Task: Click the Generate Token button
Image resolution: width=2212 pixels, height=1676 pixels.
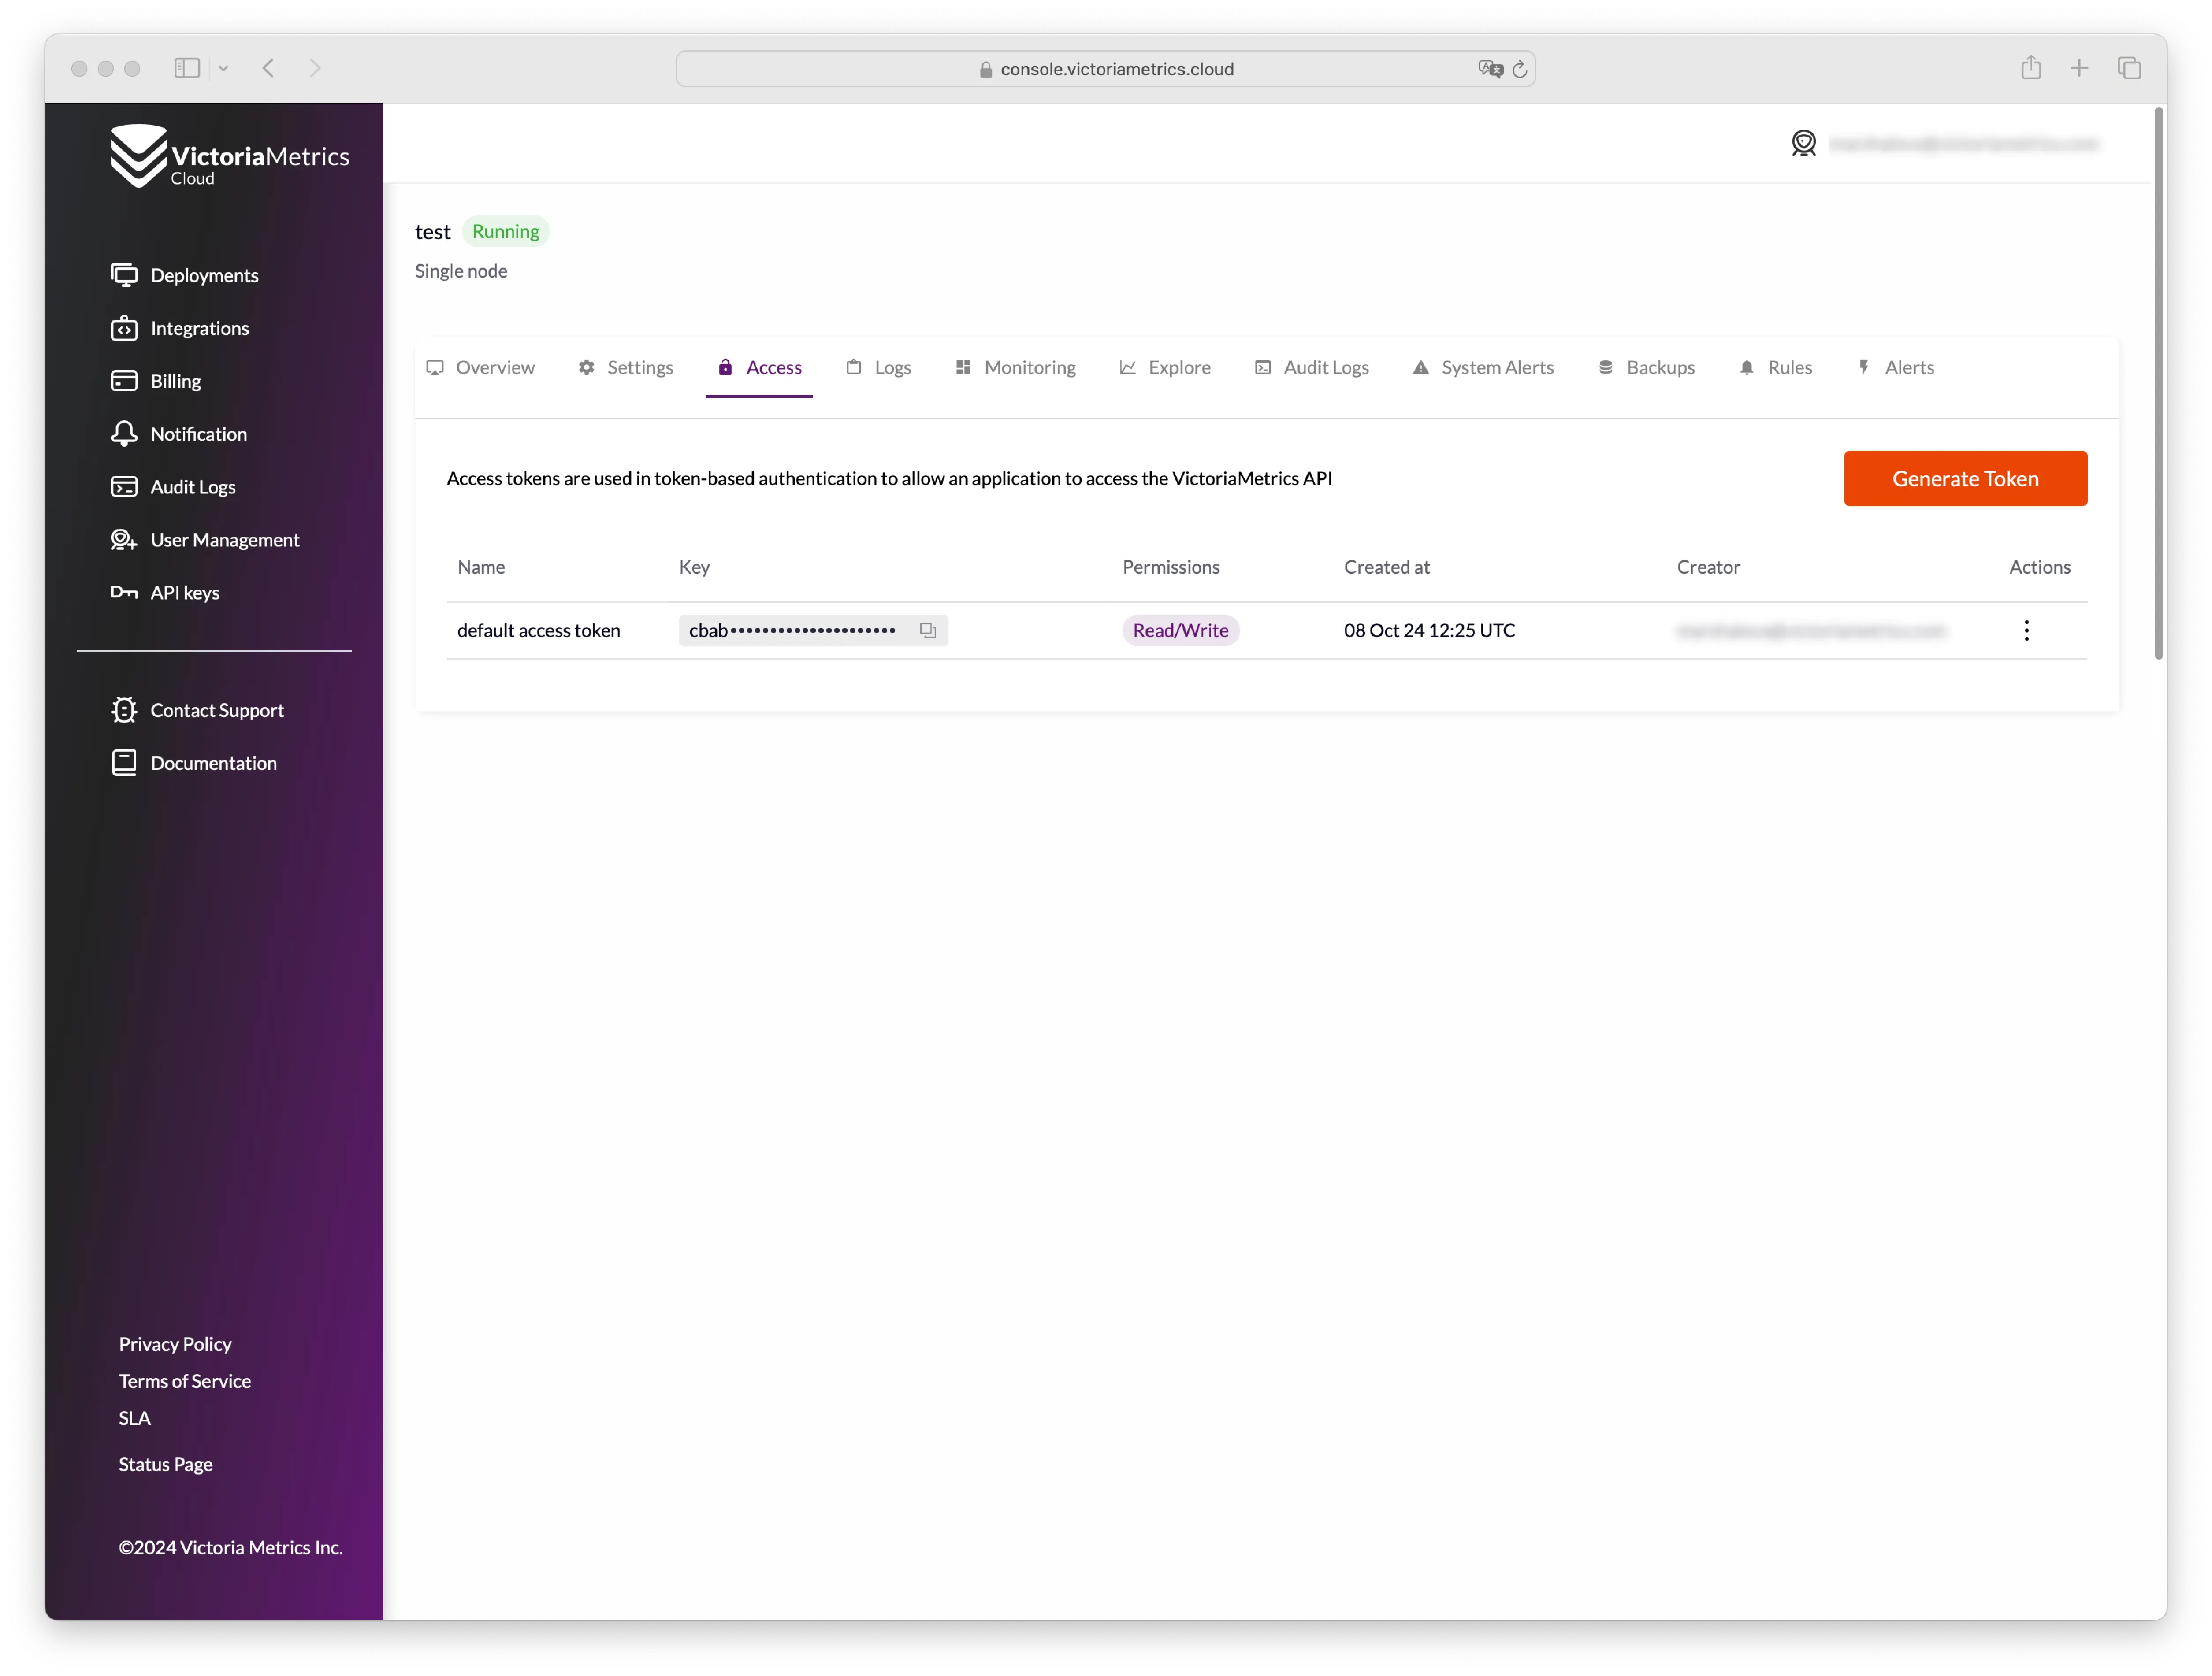Action: pos(1966,477)
